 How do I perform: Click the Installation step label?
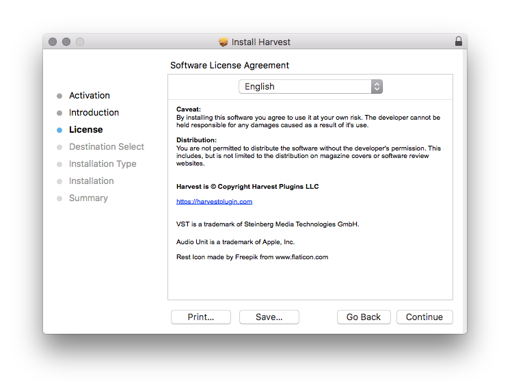click(92, 181)
